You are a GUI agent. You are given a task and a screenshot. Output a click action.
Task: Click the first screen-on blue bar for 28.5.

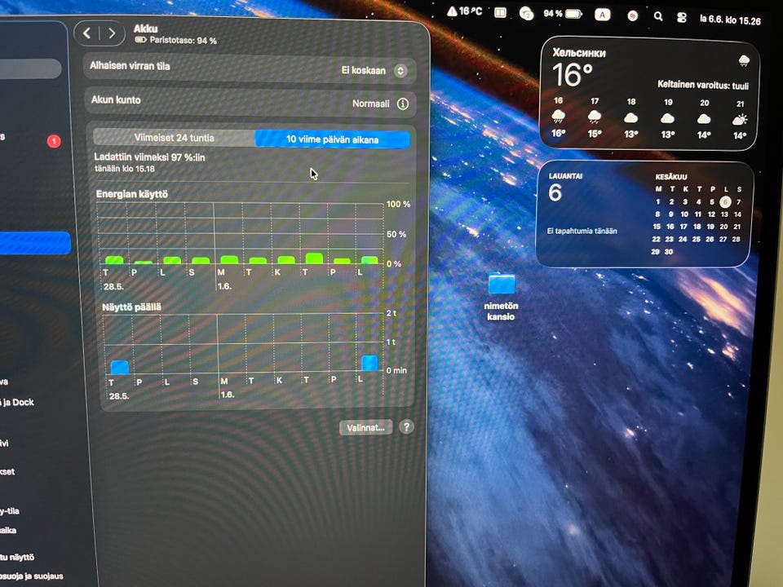click(119, 367)
